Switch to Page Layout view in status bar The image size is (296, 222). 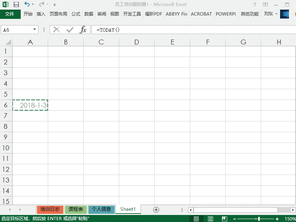point(210,218)
